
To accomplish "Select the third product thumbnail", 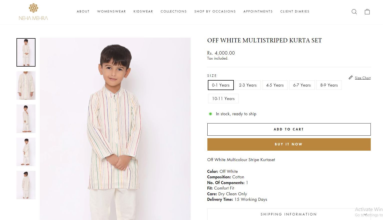I will (x=26, y=119).
